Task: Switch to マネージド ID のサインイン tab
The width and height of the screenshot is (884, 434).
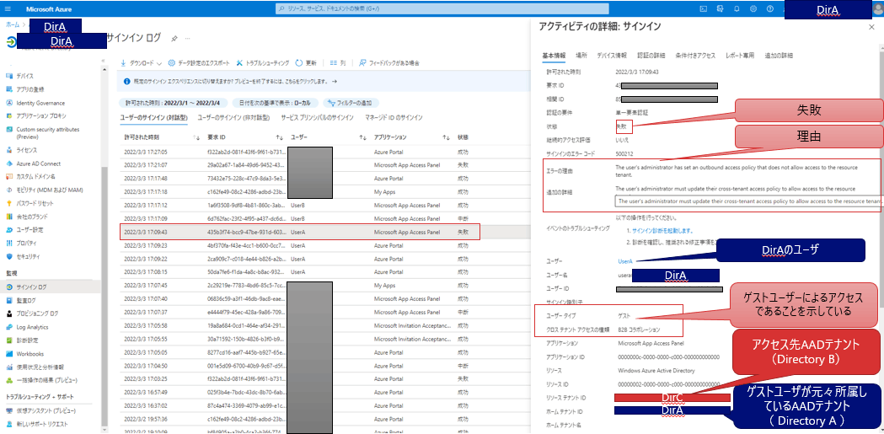Action: 393,118
